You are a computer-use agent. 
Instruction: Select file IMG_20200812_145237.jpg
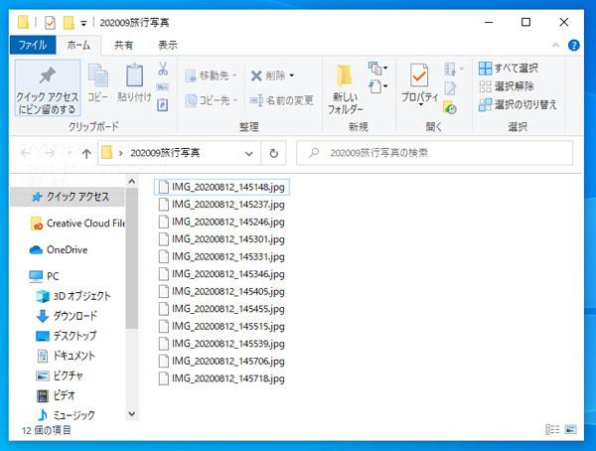pyautogui.click(x=222, y=205)
